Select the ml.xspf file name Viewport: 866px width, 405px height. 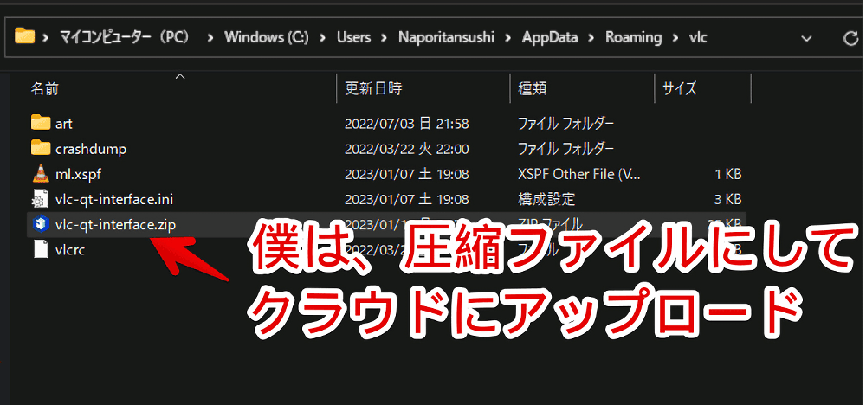point(79,174)
